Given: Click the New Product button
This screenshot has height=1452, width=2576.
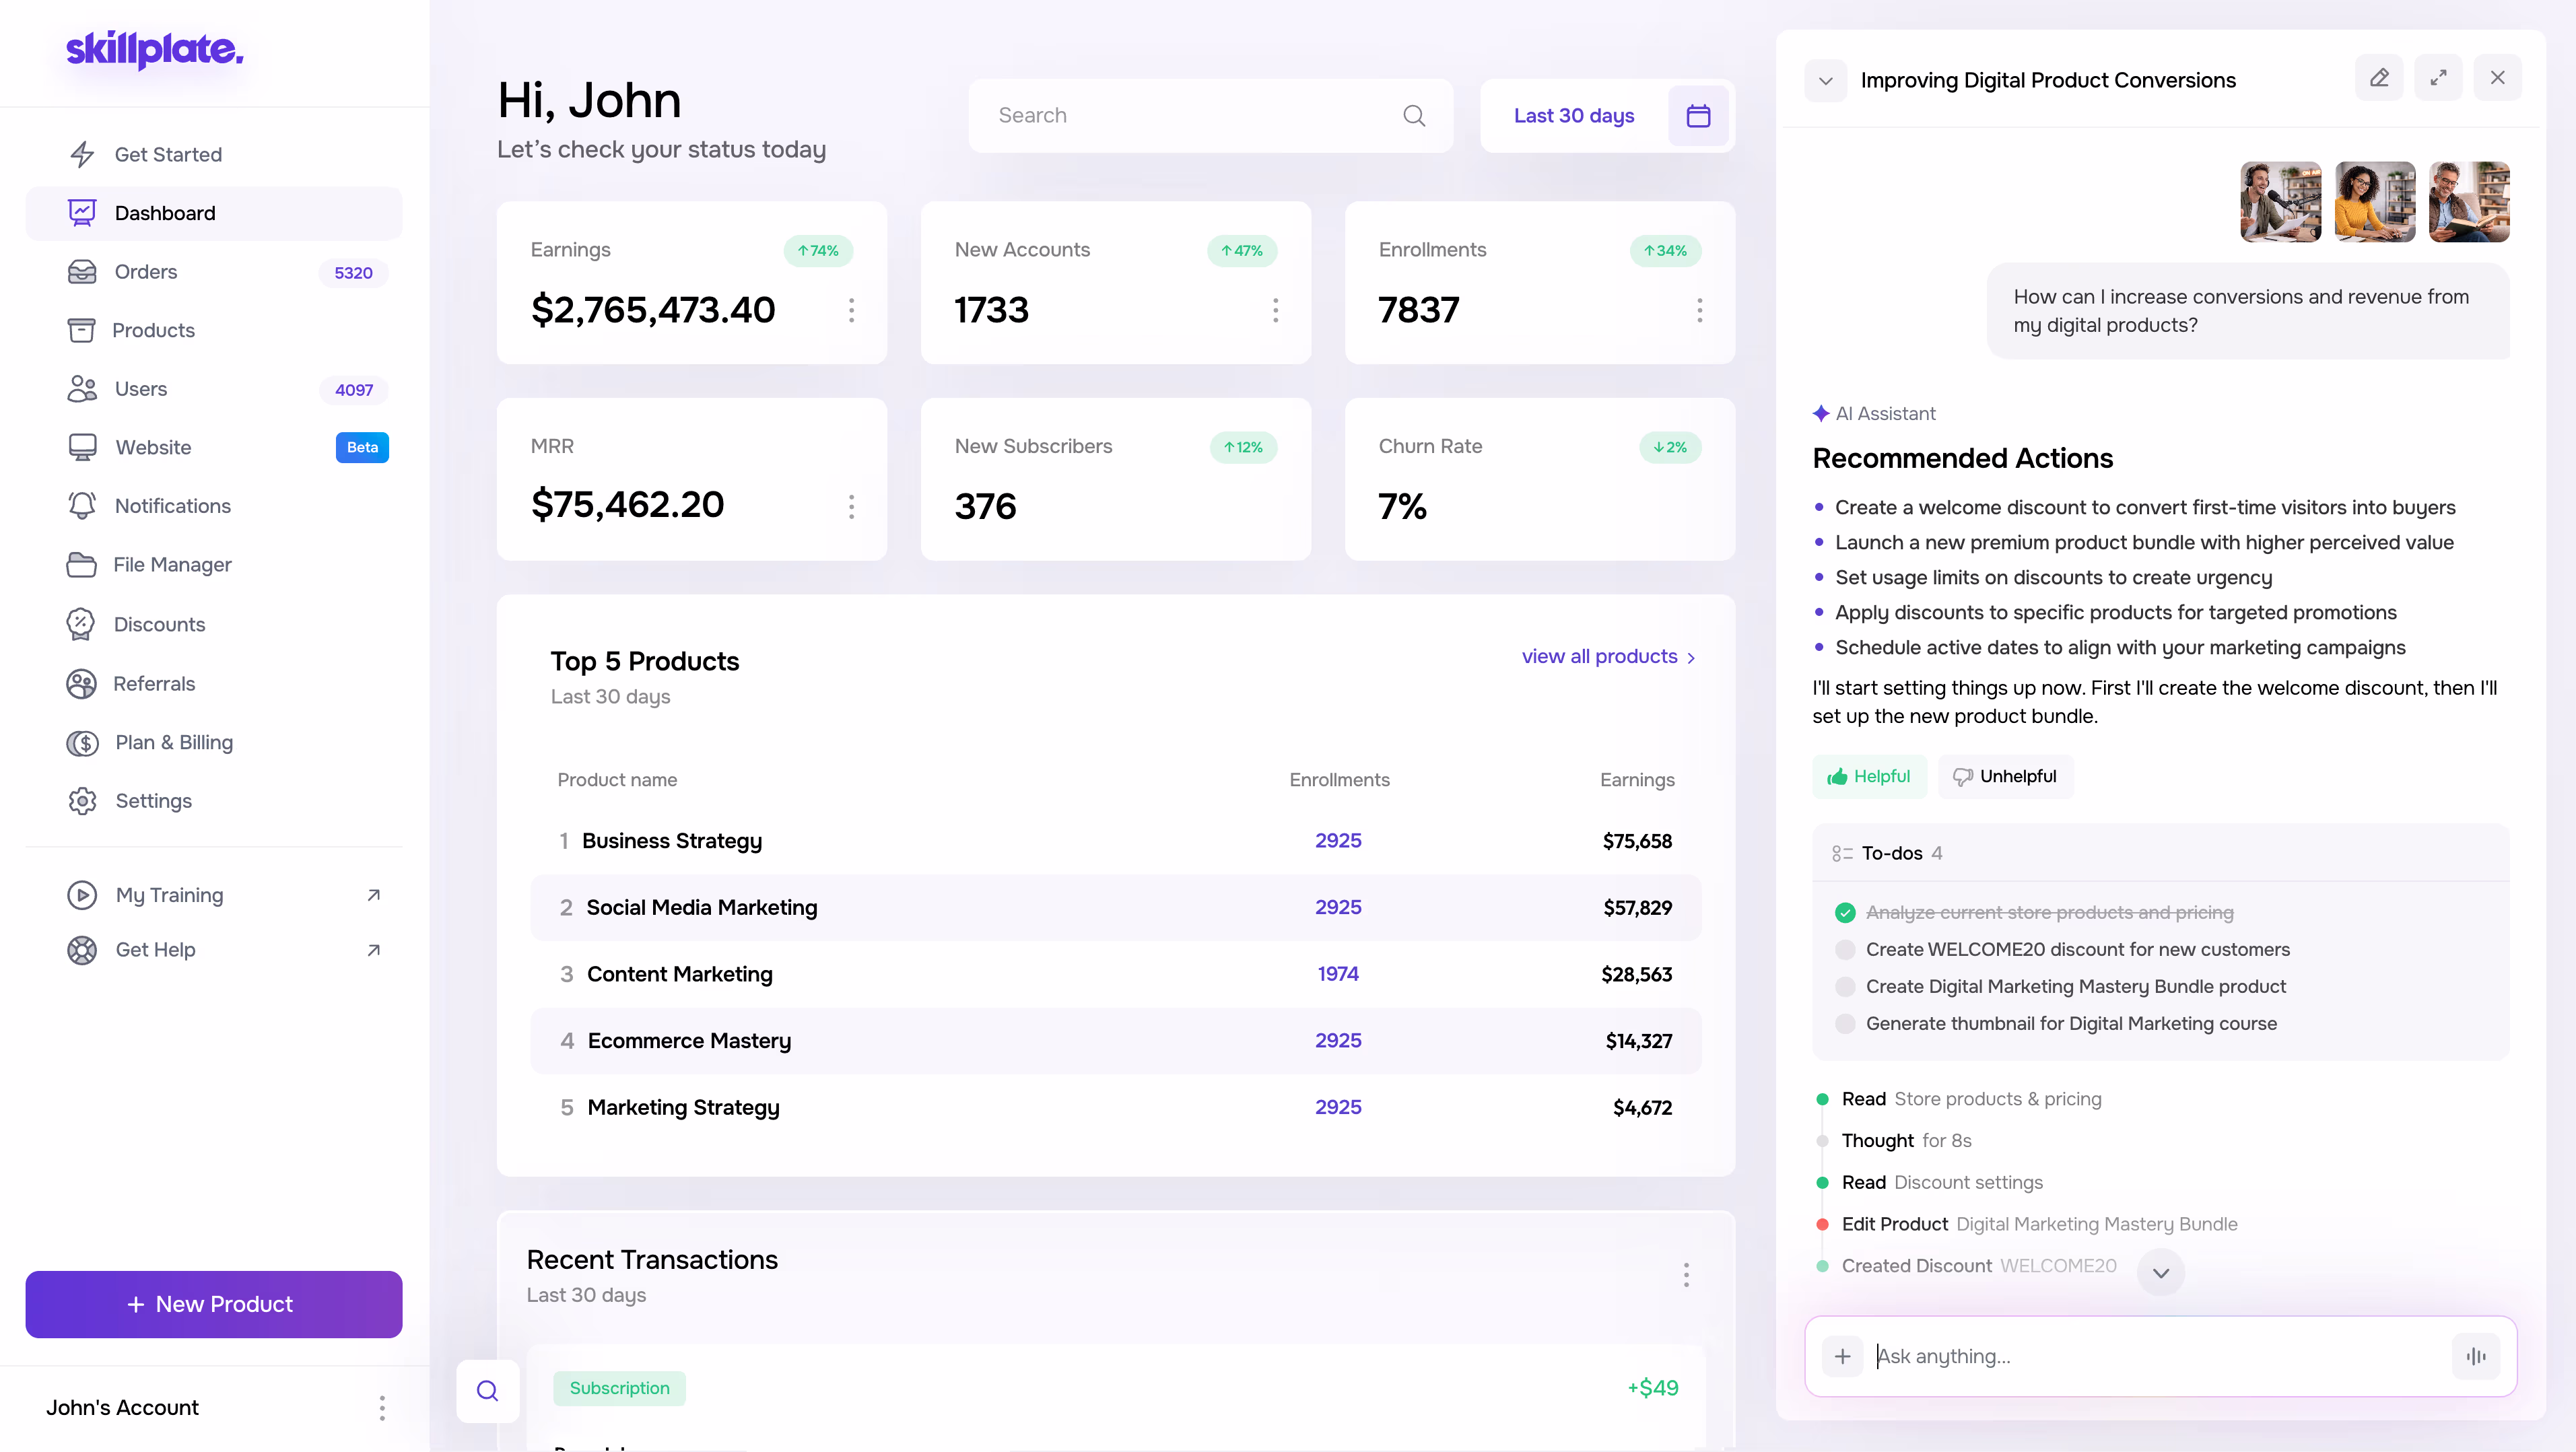Looking at the screenshot, I should point(214,1304).
